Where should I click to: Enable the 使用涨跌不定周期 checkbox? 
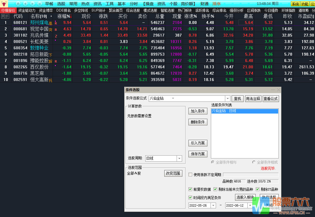coord(190,174)
